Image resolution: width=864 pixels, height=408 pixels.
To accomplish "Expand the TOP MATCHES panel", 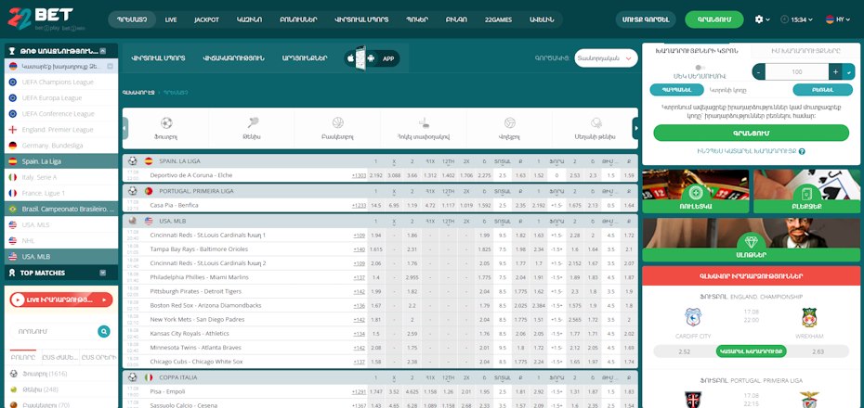I will point(102,273).
